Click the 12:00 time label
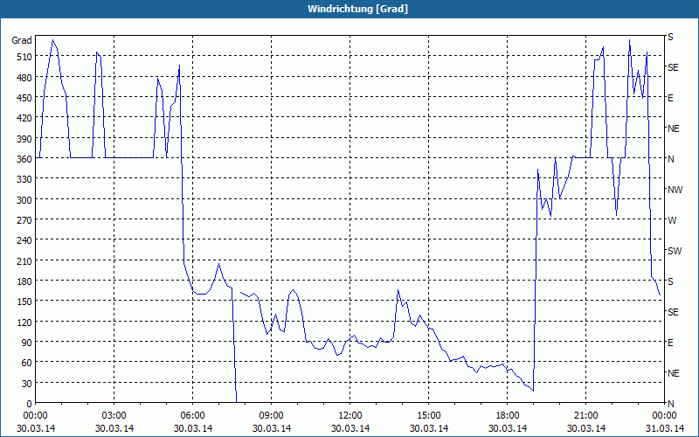This screenshot has height=437, width=699. [x=350, y=416]
